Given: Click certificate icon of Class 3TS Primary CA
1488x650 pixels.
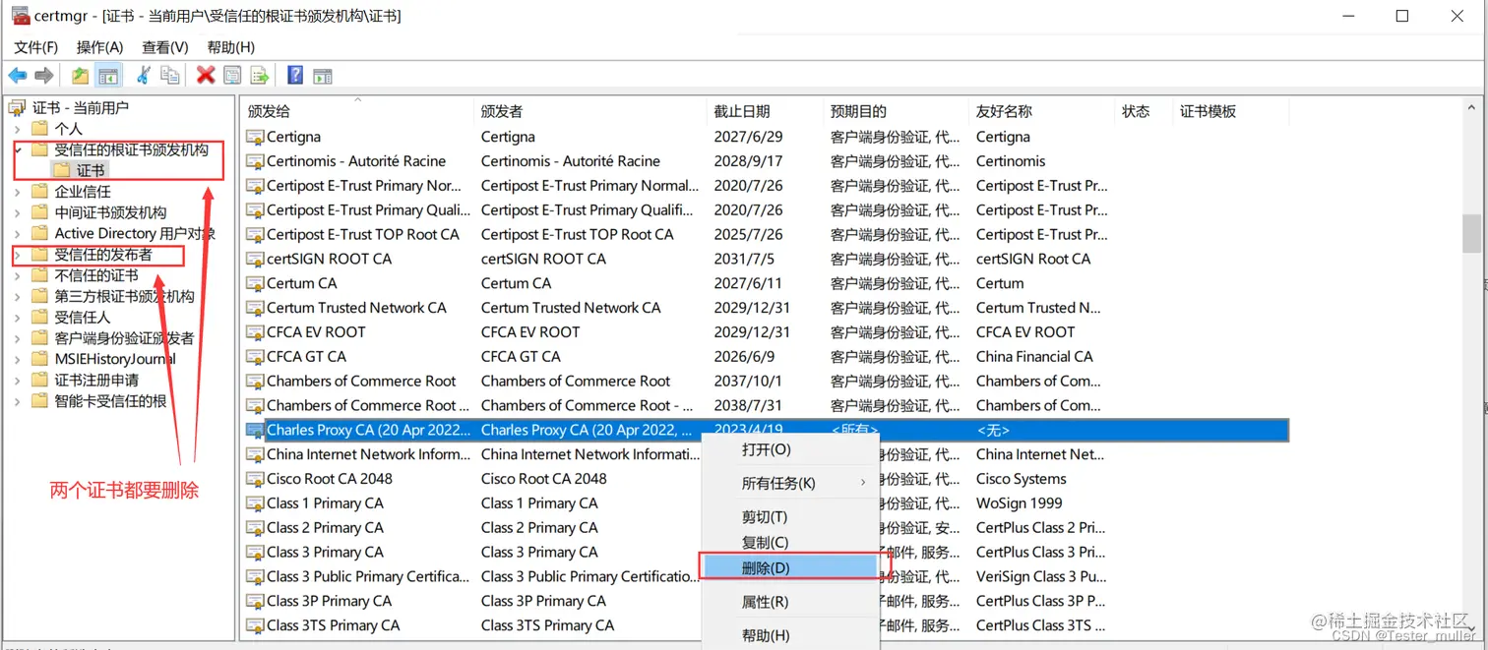Looking at the screenshot, I should point(255,625).
